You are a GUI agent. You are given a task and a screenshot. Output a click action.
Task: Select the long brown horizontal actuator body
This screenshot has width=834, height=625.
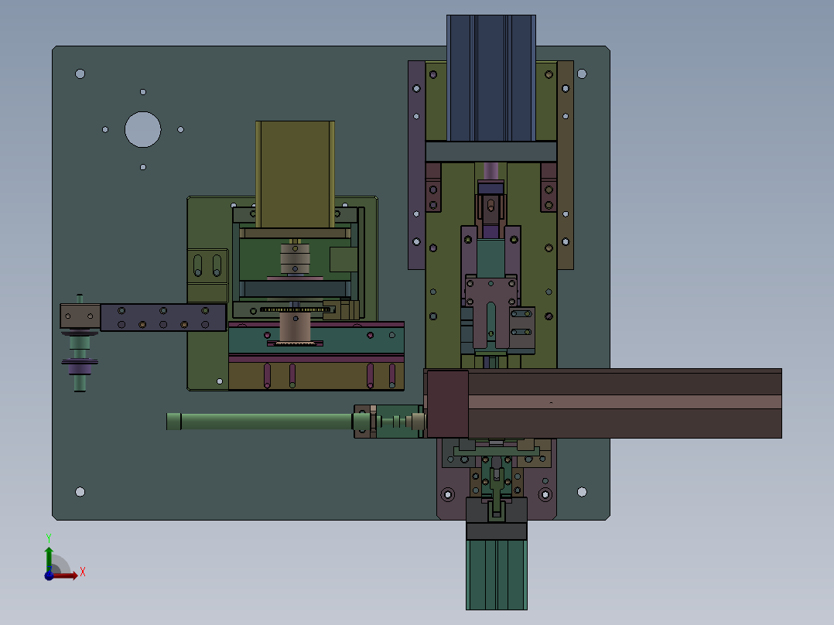point(624,404)
